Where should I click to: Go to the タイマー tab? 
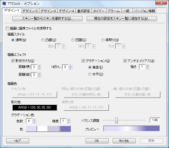99,11
